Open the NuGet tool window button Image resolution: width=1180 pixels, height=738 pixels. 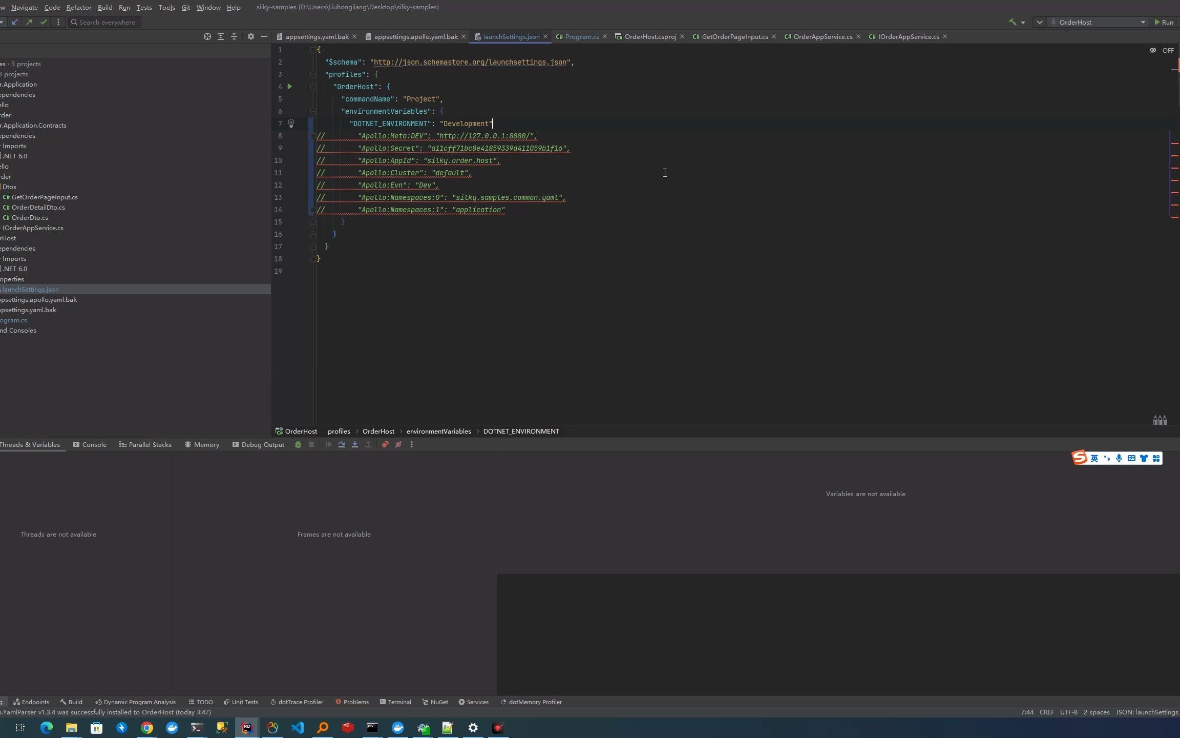435,702
